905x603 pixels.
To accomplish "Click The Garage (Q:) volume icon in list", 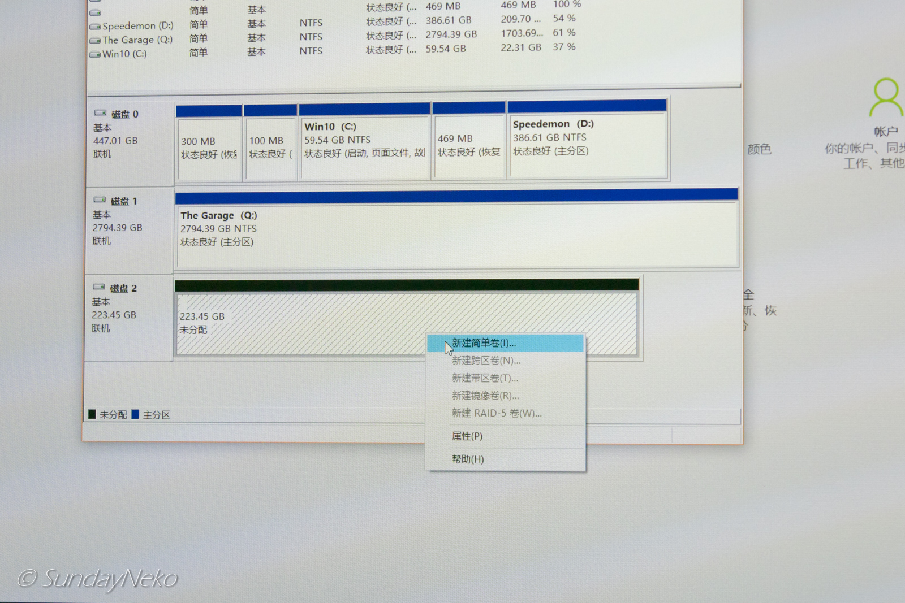I will click(x=95, y=41).
